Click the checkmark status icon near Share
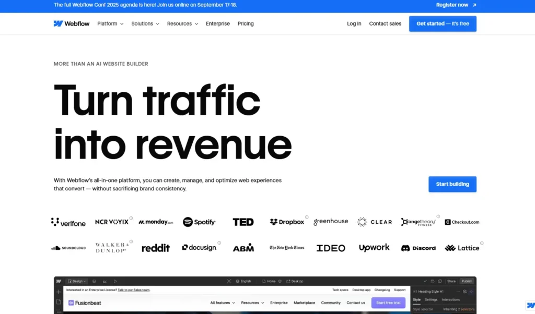This screenshot has width=535, height=314. click(x=425, y=281)
